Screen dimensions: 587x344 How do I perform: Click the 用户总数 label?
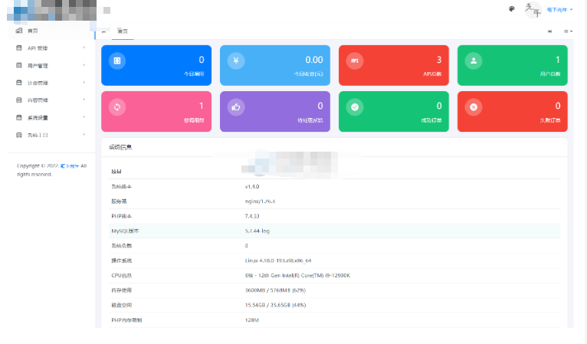tap(550, 74)
